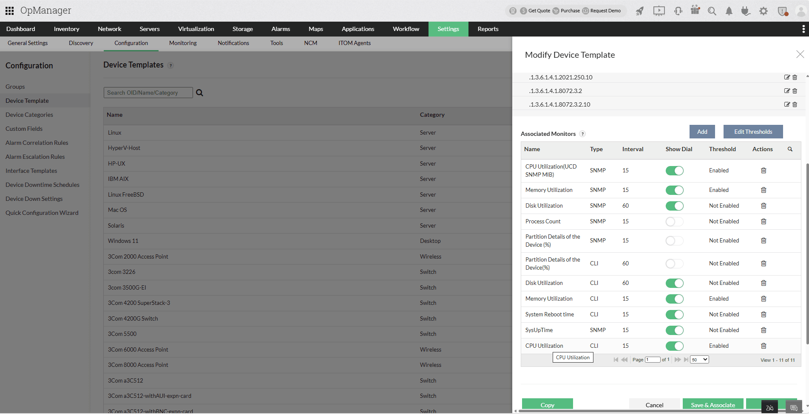Screen dimensions: 809x414
Task: Click the search icon in Associated Monitors
Action: click(790, 149)
